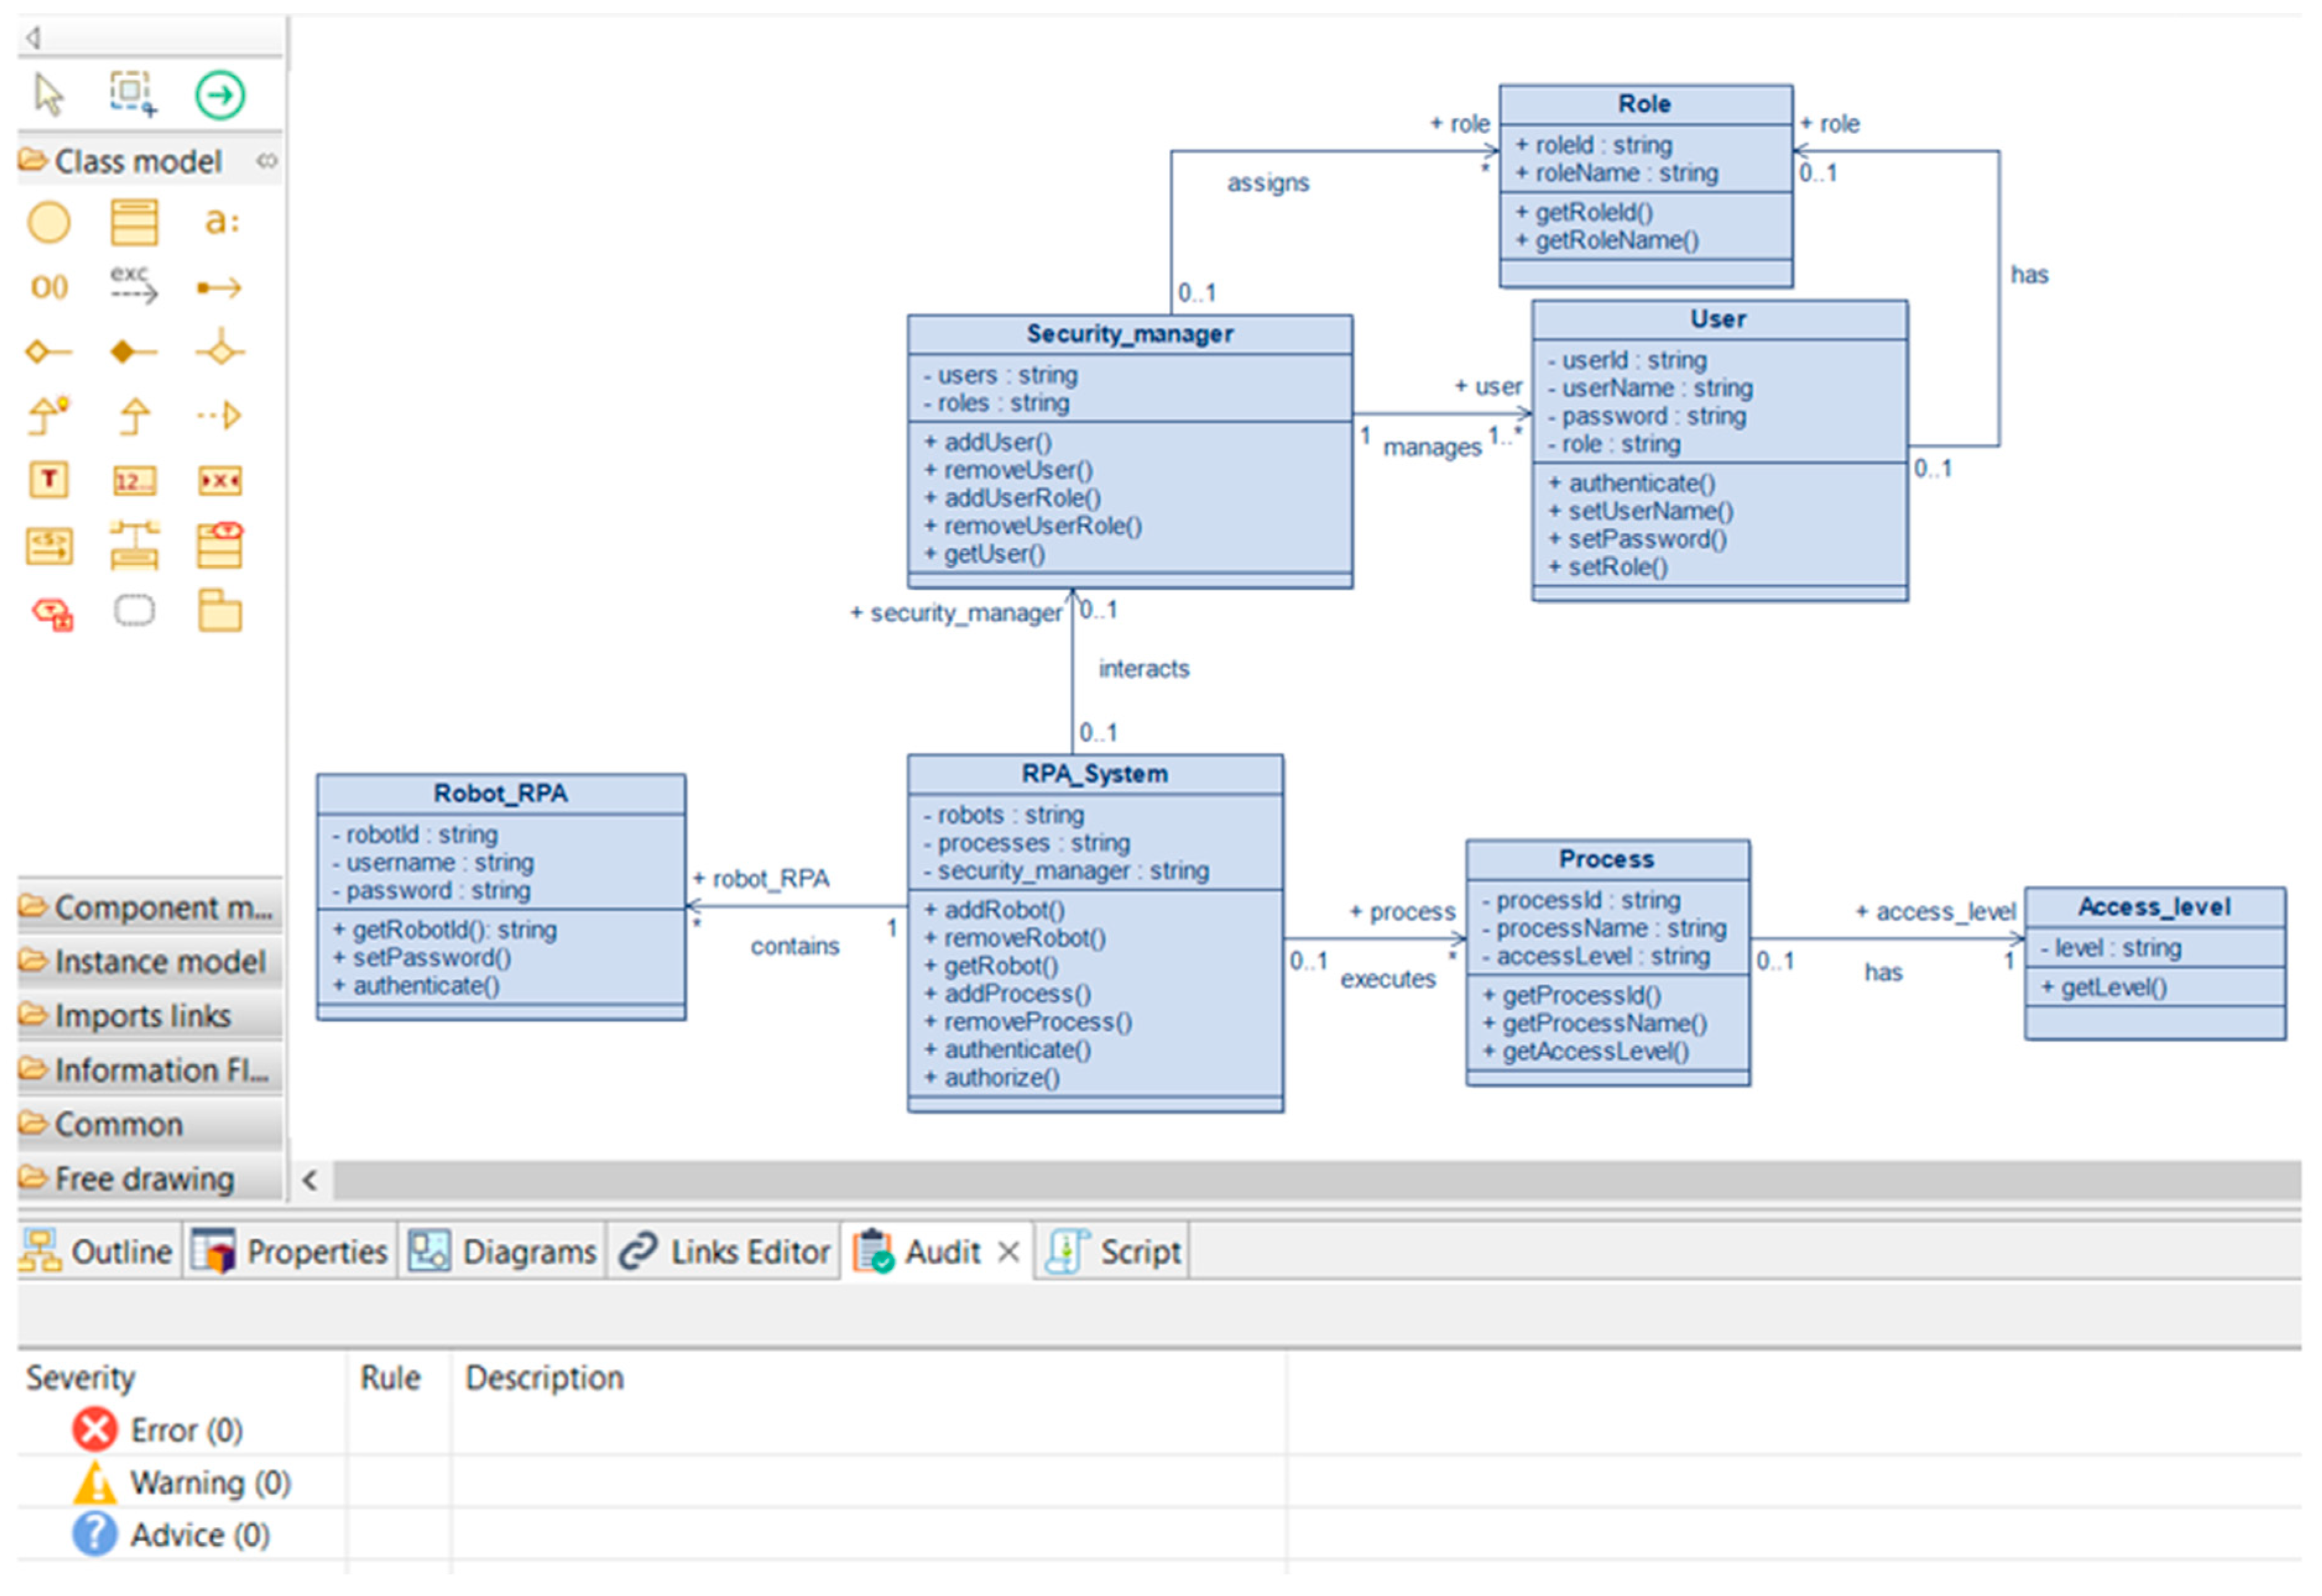Select the enumeration literal 'x' tool
Viewport: 2322px width, 1596px height.
click(x=219, y=481)
